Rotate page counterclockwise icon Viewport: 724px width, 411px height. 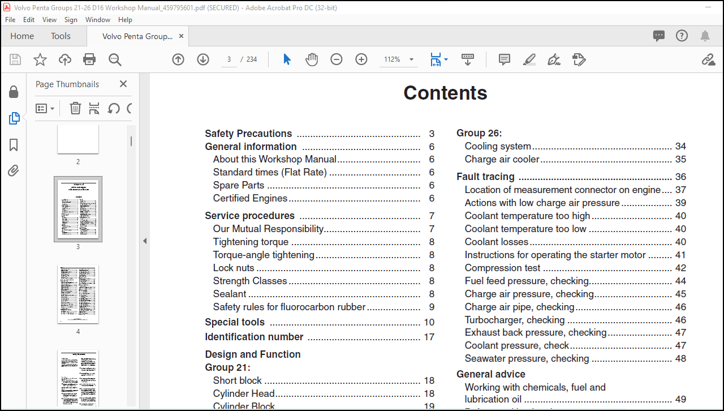point(114,108)
